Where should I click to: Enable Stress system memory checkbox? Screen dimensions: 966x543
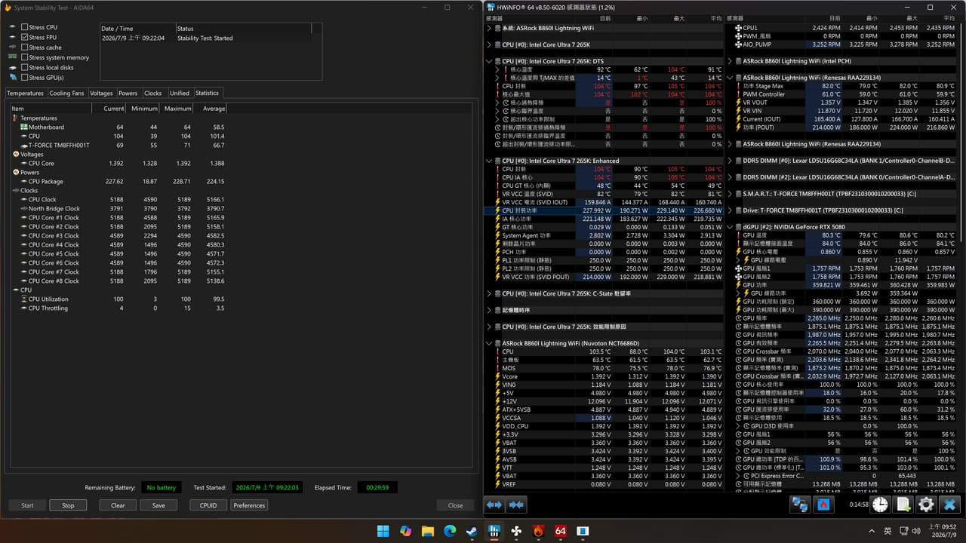coord(25,57)
